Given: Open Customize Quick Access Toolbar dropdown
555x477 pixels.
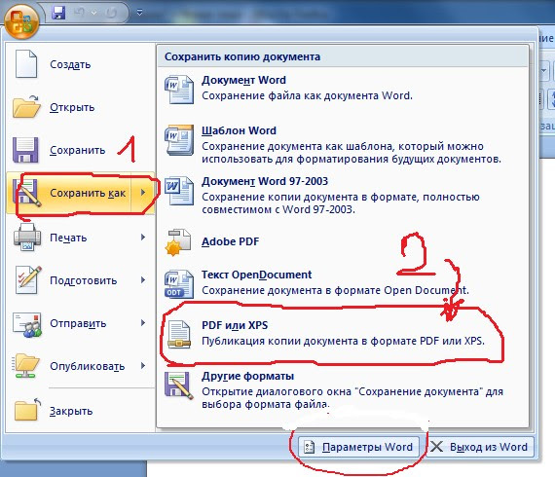Looking at the screenshot, I should (x=140, y=13).
